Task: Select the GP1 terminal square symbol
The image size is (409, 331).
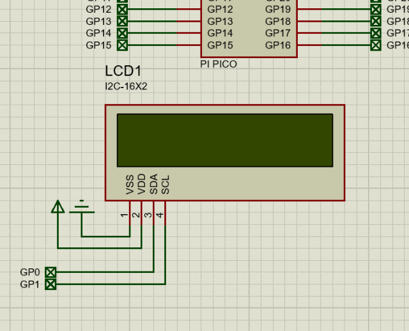Action: 50,284
